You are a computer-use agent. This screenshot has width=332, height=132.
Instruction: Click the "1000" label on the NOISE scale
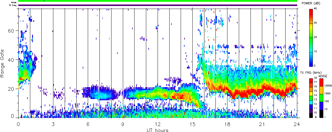pyautogui.click(x=327, y=93)
